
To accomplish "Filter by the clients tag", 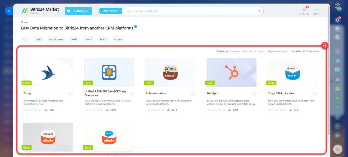I will tap(88, 39).
